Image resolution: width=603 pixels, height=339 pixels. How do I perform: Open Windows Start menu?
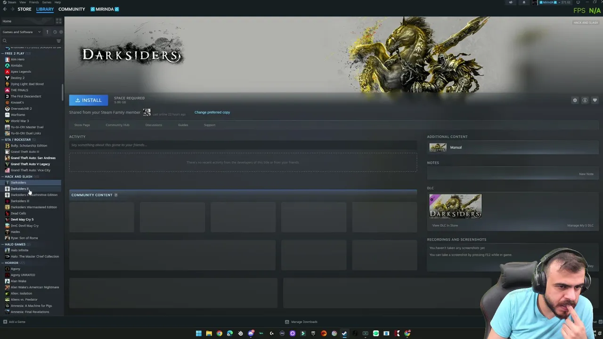[x=198, y=333]
